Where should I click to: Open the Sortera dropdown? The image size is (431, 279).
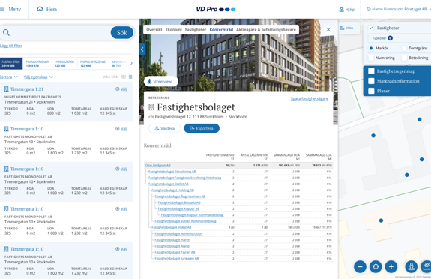point(8,76)
